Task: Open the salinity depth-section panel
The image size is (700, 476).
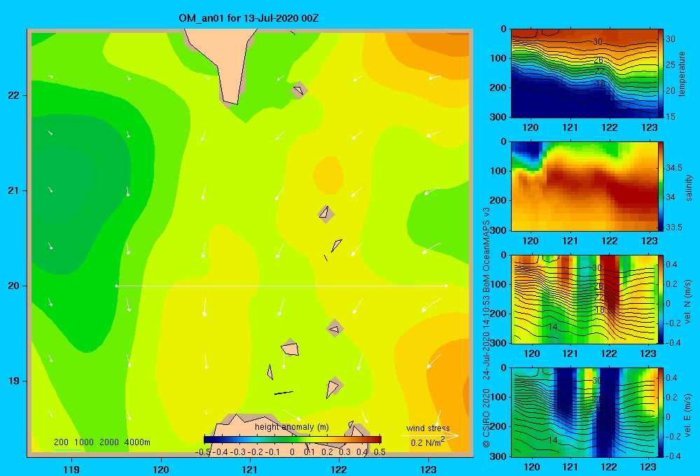Action: 584,186
